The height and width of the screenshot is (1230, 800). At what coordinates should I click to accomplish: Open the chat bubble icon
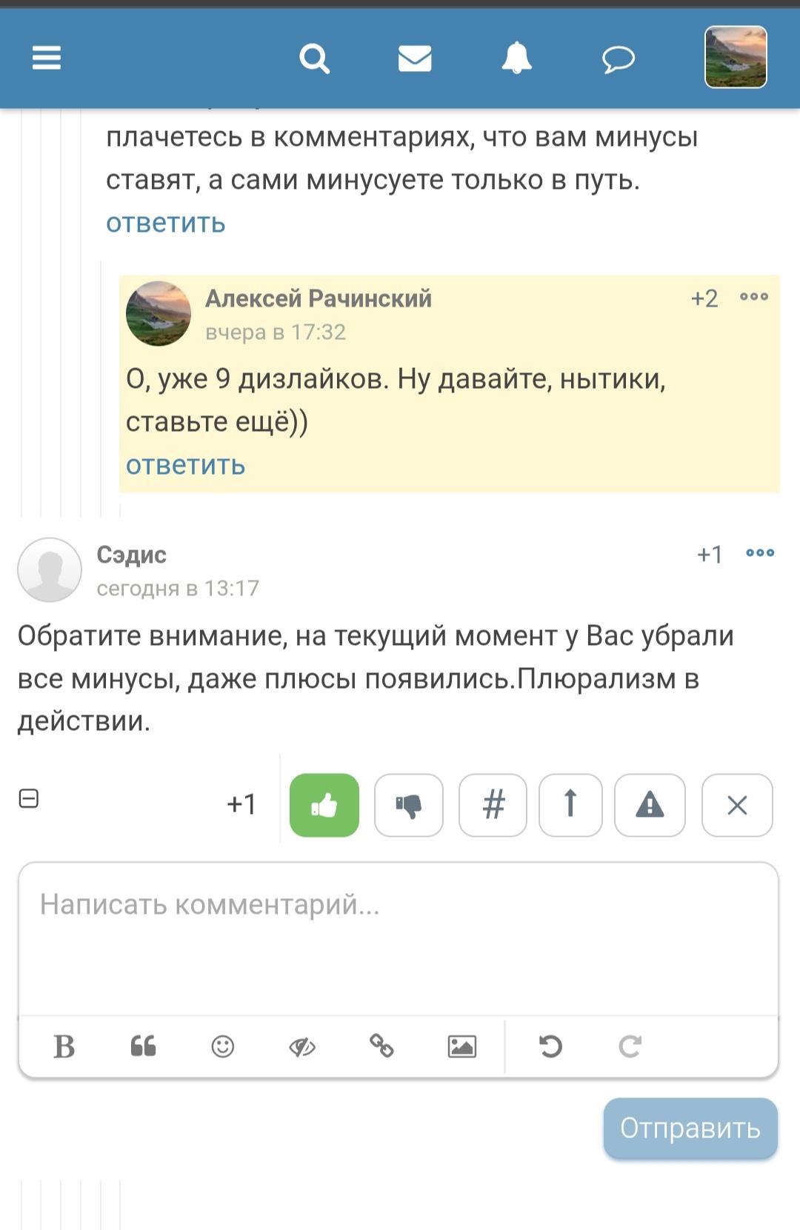[618, 59]
